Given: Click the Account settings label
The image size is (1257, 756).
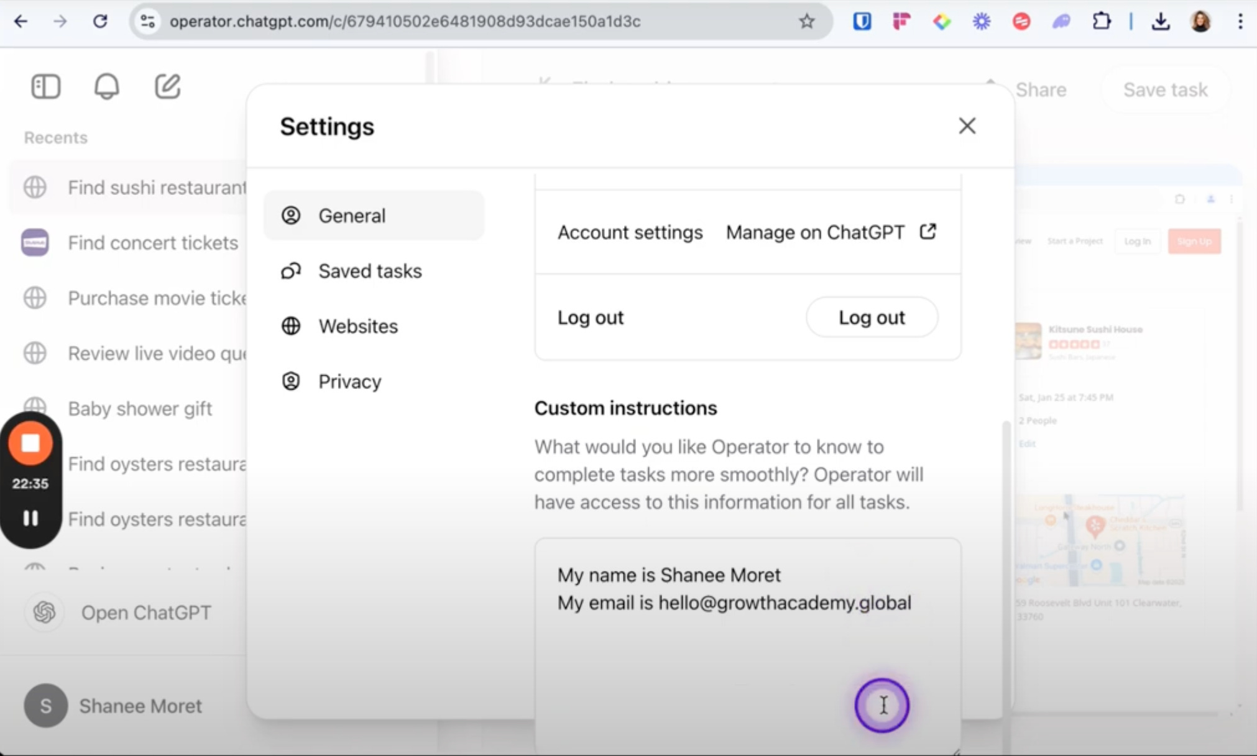Looking at the screenshot, I should coord(630,232).
